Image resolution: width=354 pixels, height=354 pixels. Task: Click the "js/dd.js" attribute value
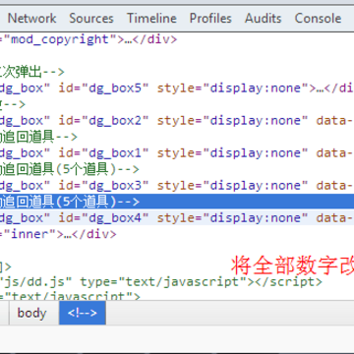(x=36, y=282)
